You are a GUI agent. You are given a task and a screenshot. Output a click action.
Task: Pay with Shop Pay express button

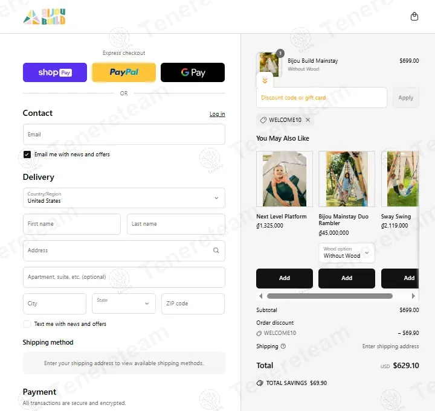pos(55,72)
